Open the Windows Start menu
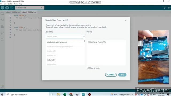This screenshot has width=171, height=96. pyautogui.click(x=2, y=94)
